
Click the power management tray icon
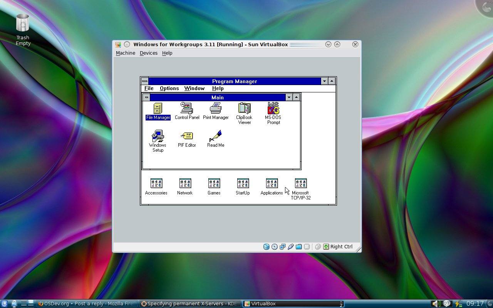pyautogui.click(x=458, y=304)
